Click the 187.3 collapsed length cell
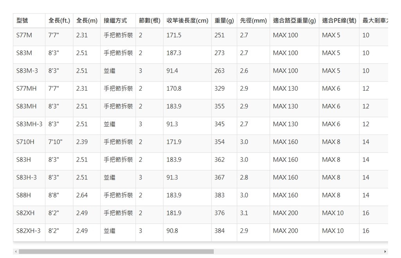This screenshot has width=401, height=258. click(174, 53)
